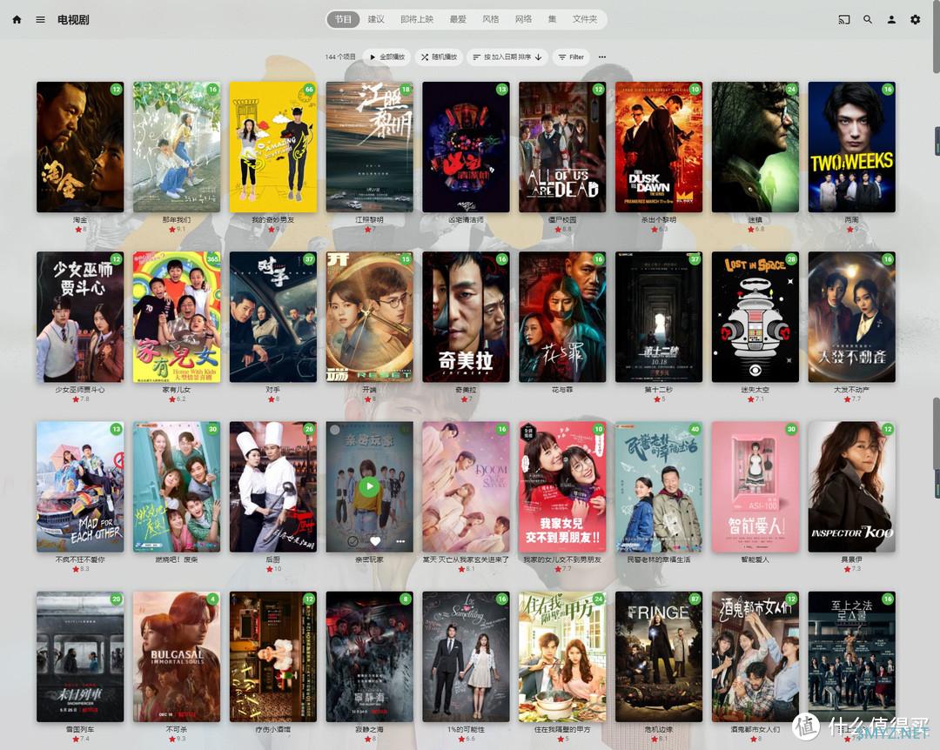
Task: Click the 大发不动产 title text
Action: pyautogui.click(x=852, y=390)
